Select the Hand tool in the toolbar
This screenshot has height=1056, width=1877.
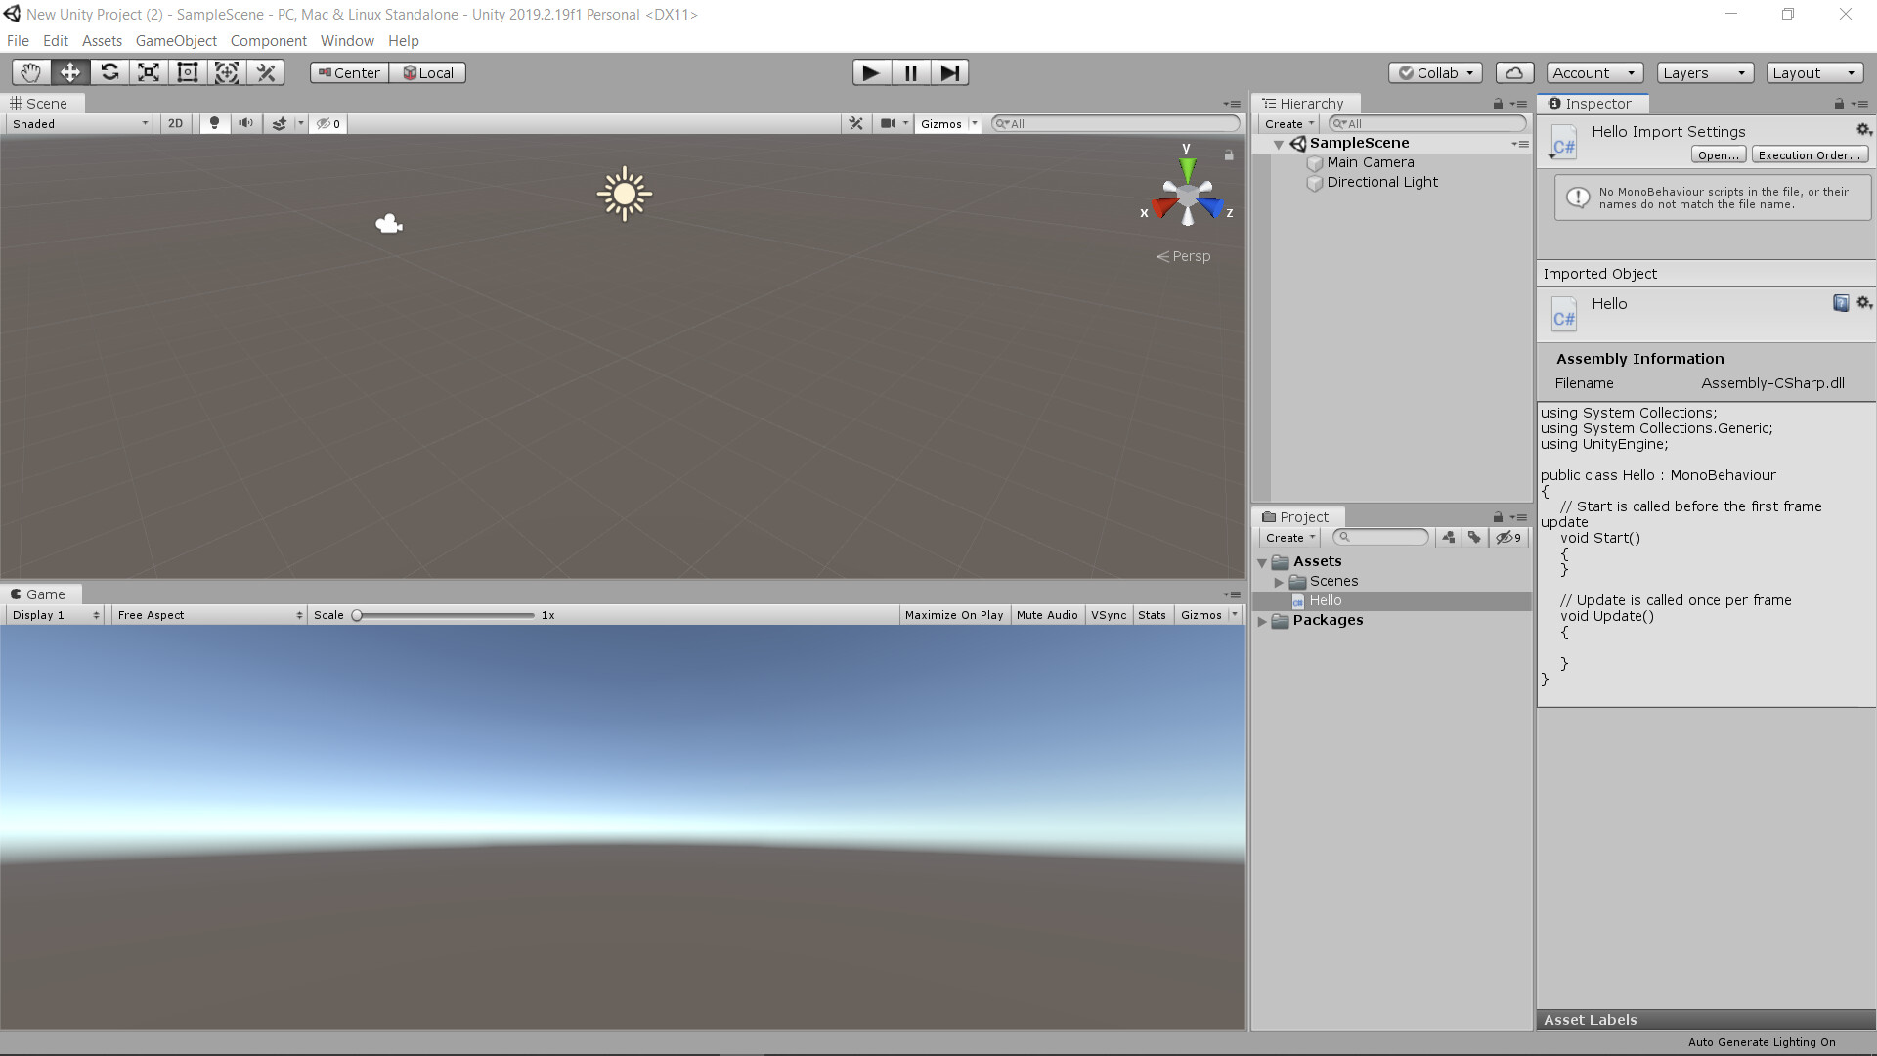29,71
